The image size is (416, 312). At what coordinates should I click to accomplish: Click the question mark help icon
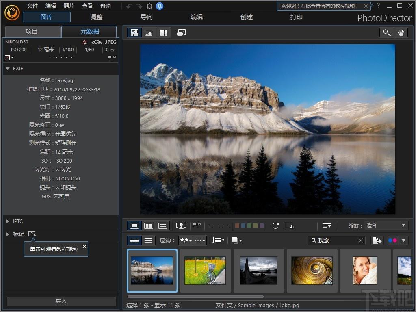tap(379, 5)
